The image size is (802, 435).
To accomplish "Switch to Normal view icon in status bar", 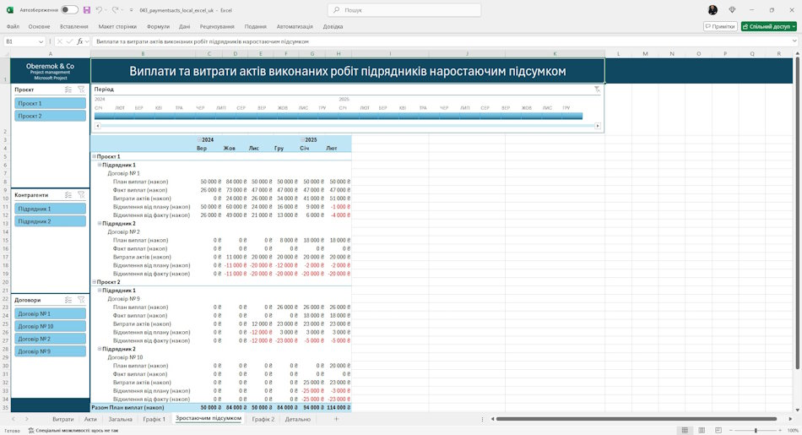I will pos(685,431).
